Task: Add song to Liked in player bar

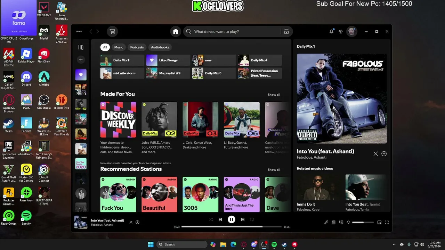Action: 137,222
